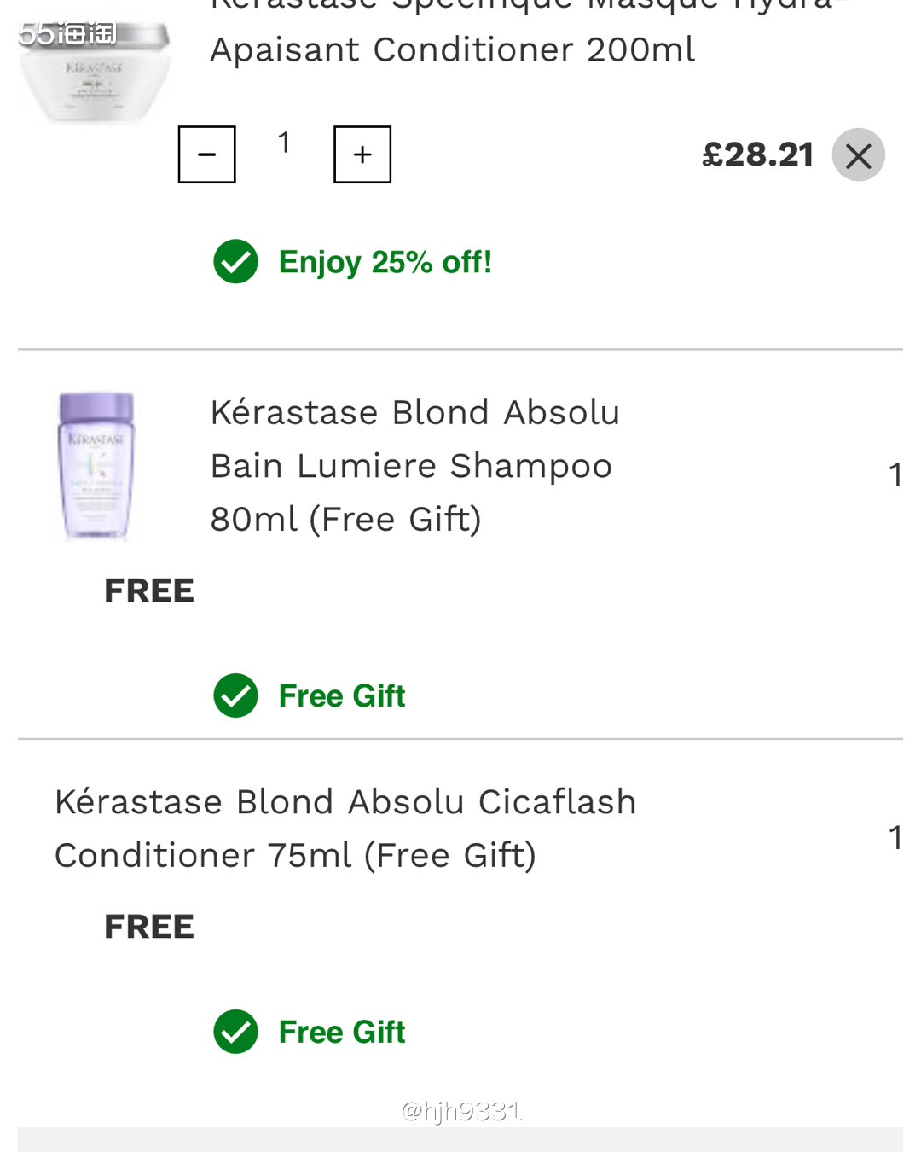This screenshot has height=1152, width=921.
Task: Open the Blond Absolu Cicaflash Conditioner title
Action: coord(345,828)
